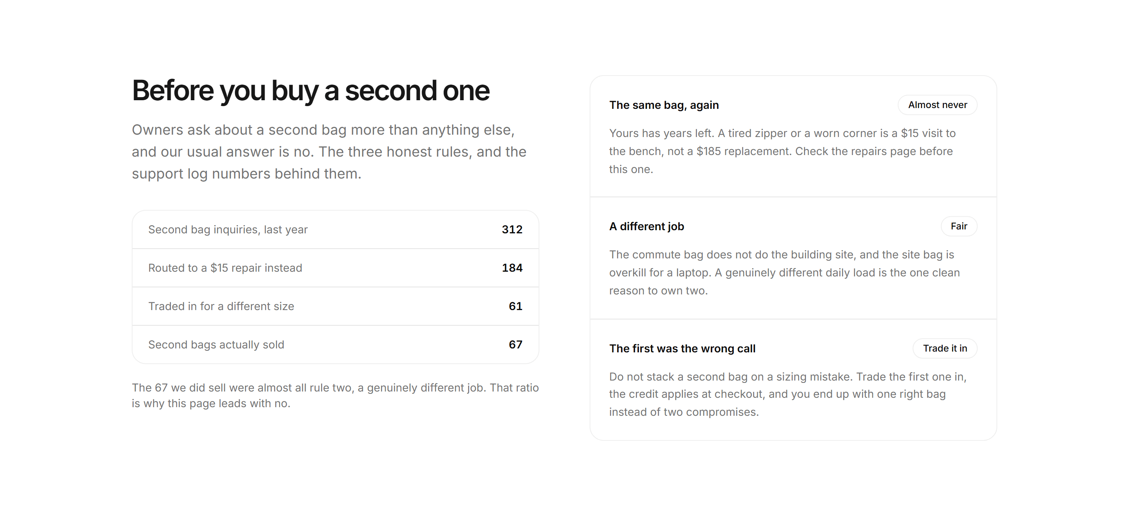Click the 312 inquiries value
1129x516 pixels.
coord(512,229)
